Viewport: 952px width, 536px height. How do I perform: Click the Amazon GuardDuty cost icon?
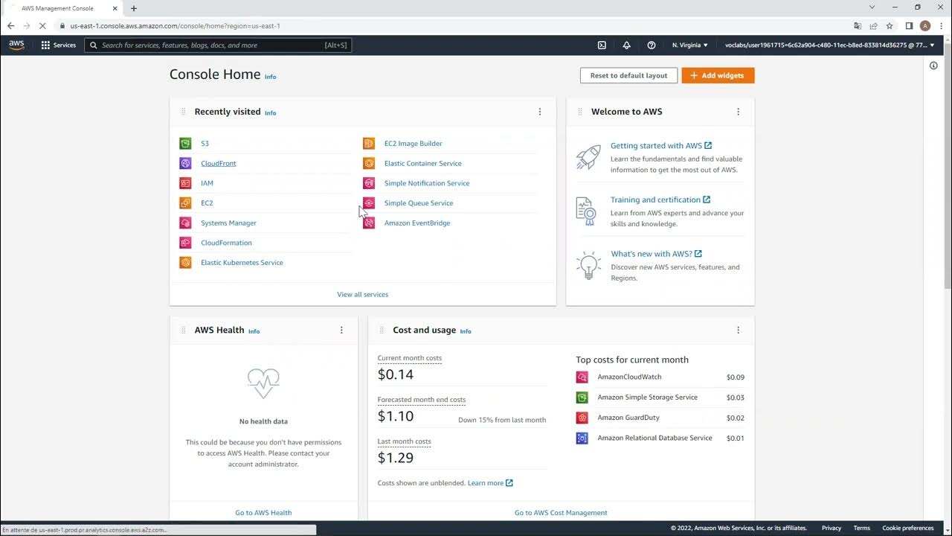pyautogui.click(x=582, y=418)
